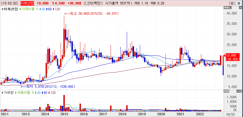Click the 2021 year label on time axis

(x=180, y=114)
